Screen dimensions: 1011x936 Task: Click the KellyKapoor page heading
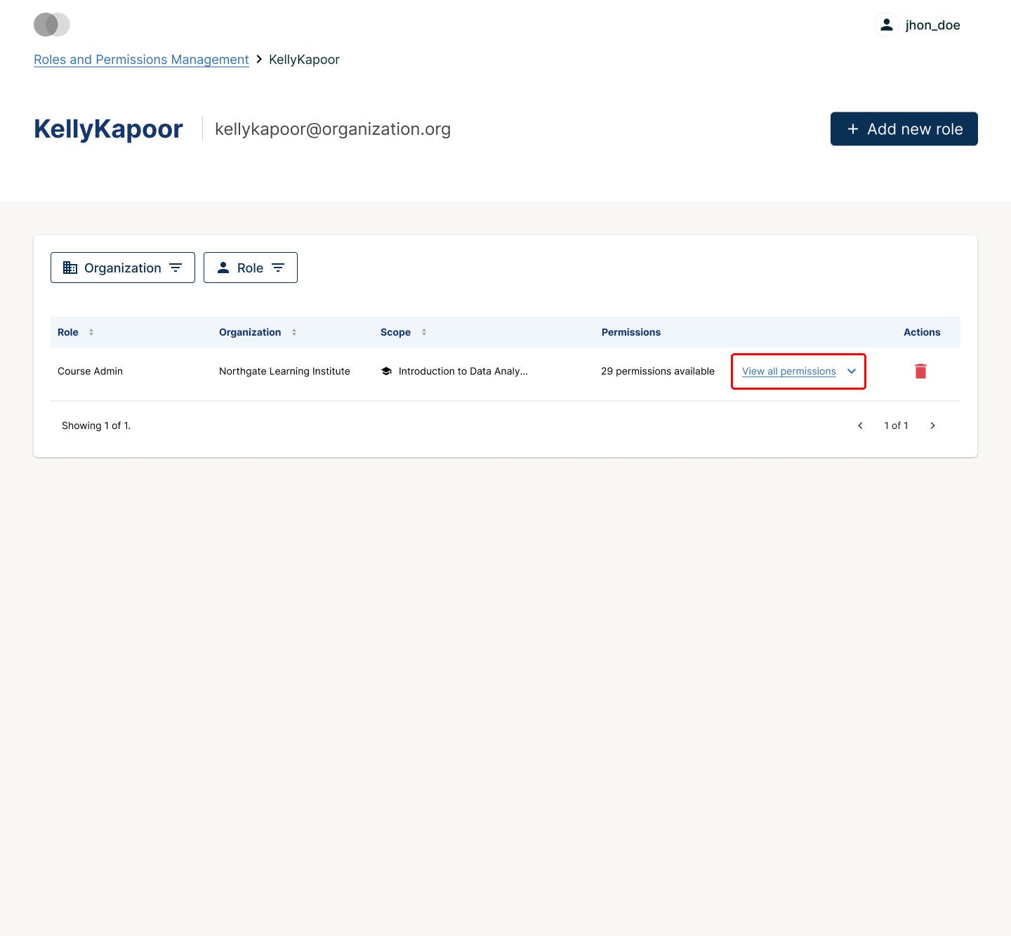pos(108,129)
